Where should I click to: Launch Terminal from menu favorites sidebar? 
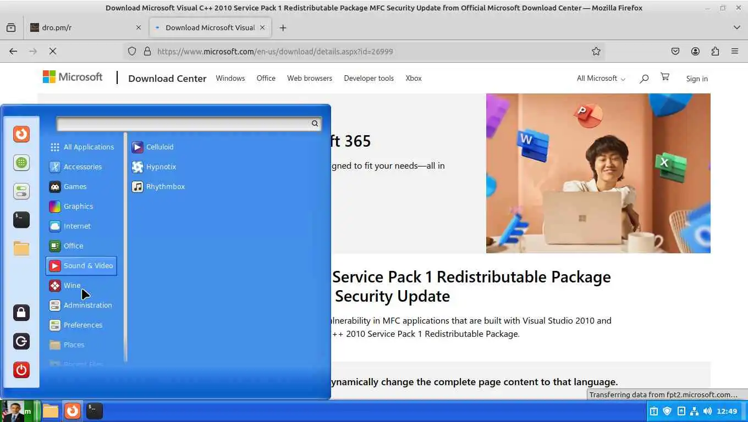(21, 220)
